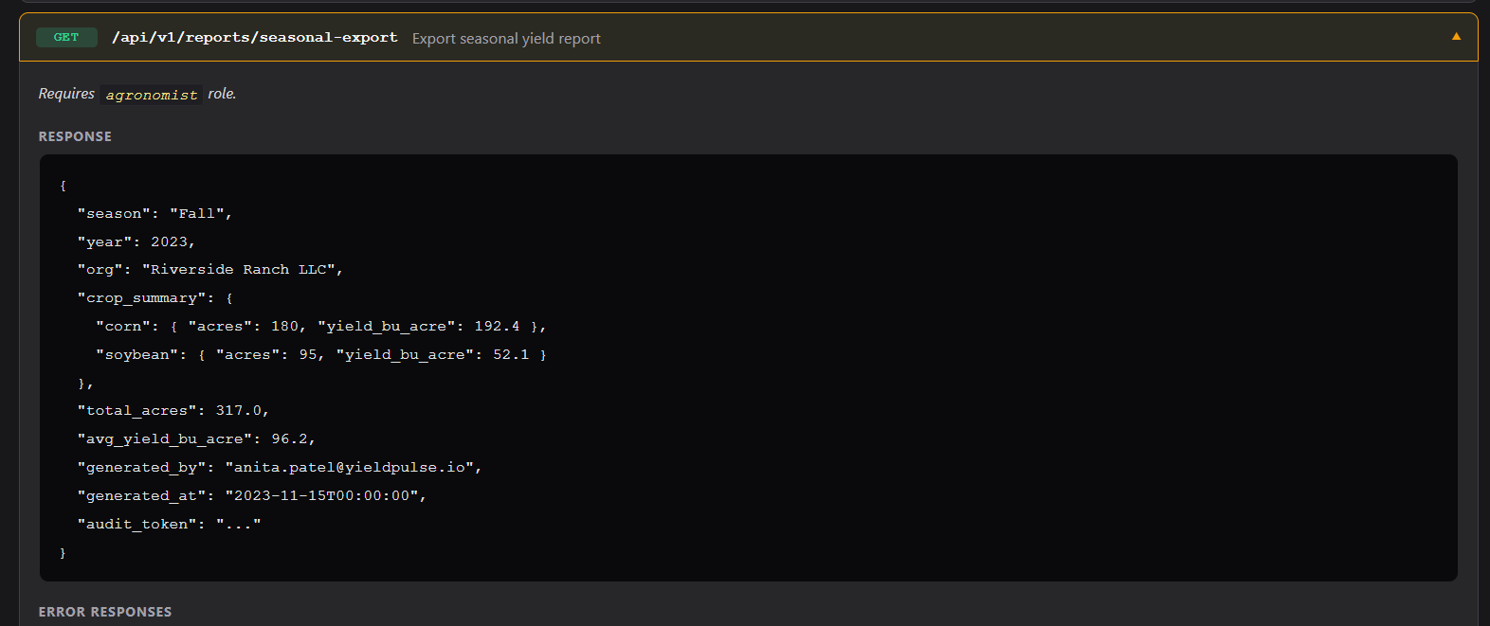Click the "avg_yield_bu_acre" value 96.2

coord(290,439)
